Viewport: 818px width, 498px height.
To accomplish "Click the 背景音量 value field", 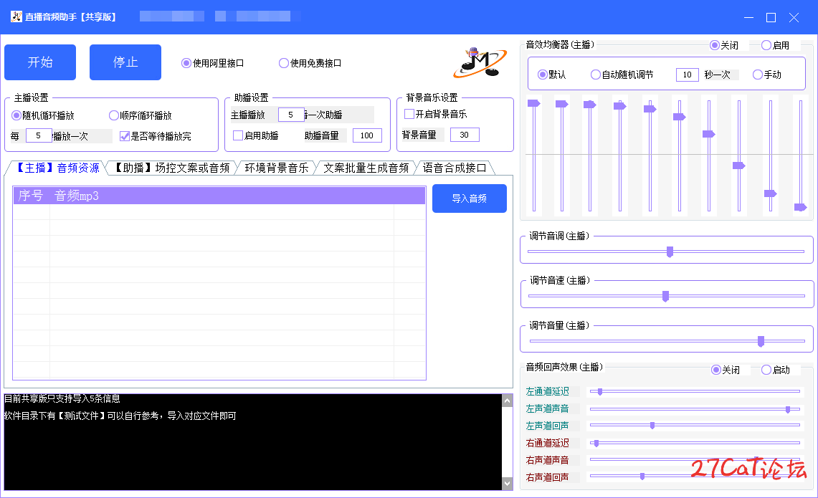I will [x=465, y=135].
